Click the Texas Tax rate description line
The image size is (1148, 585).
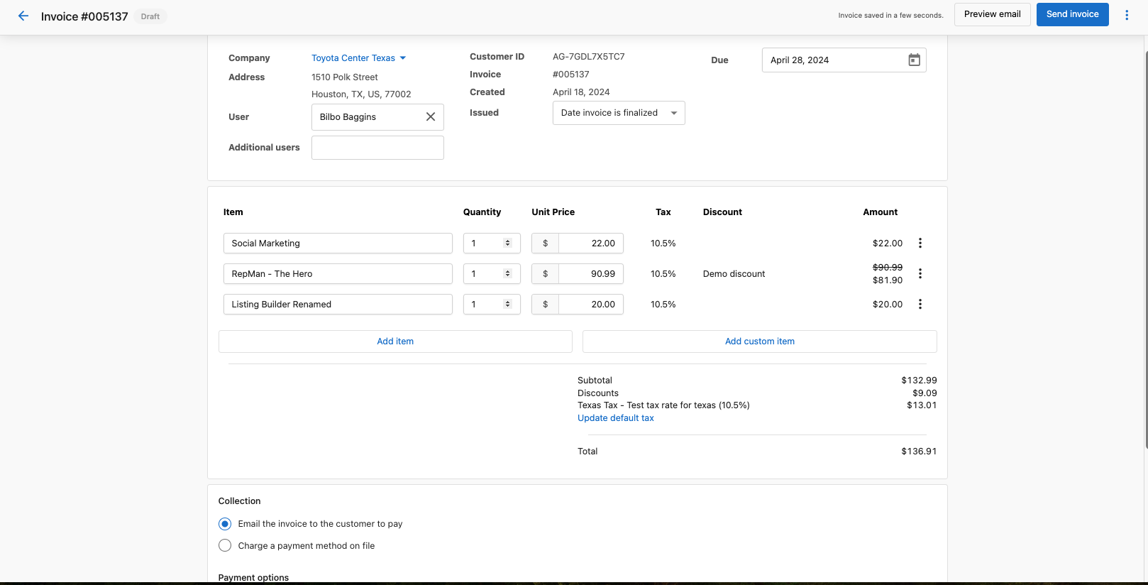pyautogui.click(x=663, y=405)
